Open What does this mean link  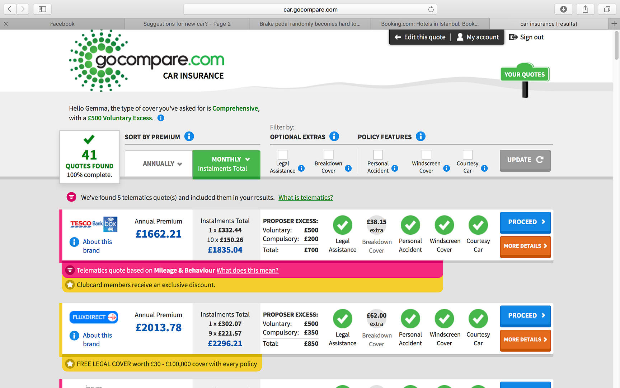coord(248,270)
